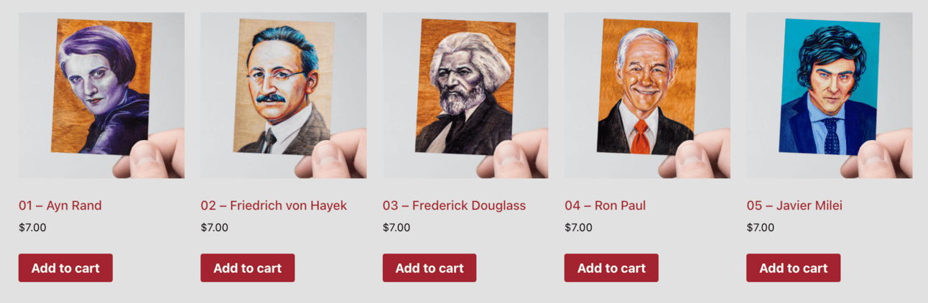Add 03 – Frederick Douglass card to cart

430,268
